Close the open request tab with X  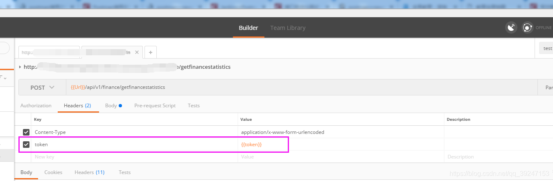click(x=137, y=52)
